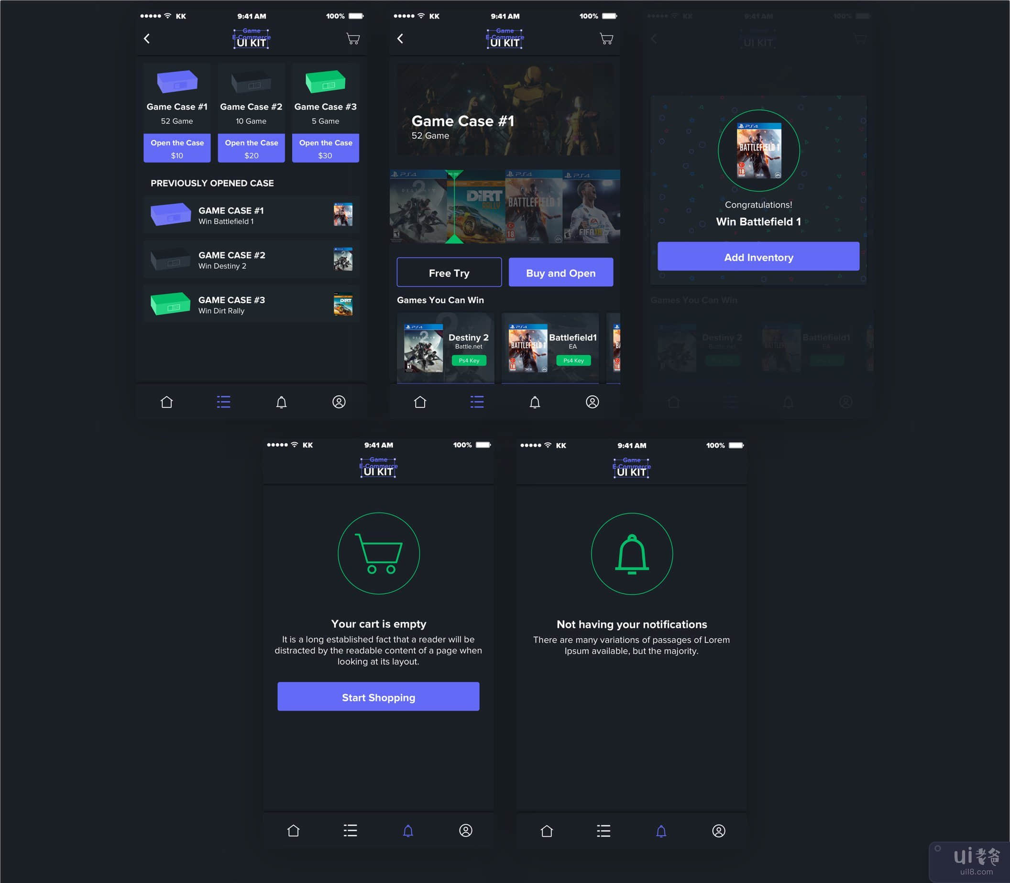Select Game Case #2 Open the Case $20
The image size is (1010, 883).
pos(250,149)
